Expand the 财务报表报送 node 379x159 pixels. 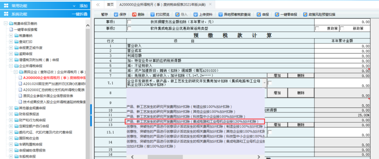click(11, 114)
